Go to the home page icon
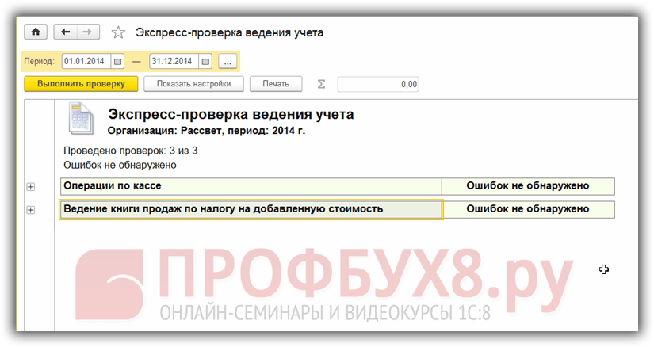Image resolution: width=654 pixels, height=347 pixels. coord(35,32)
